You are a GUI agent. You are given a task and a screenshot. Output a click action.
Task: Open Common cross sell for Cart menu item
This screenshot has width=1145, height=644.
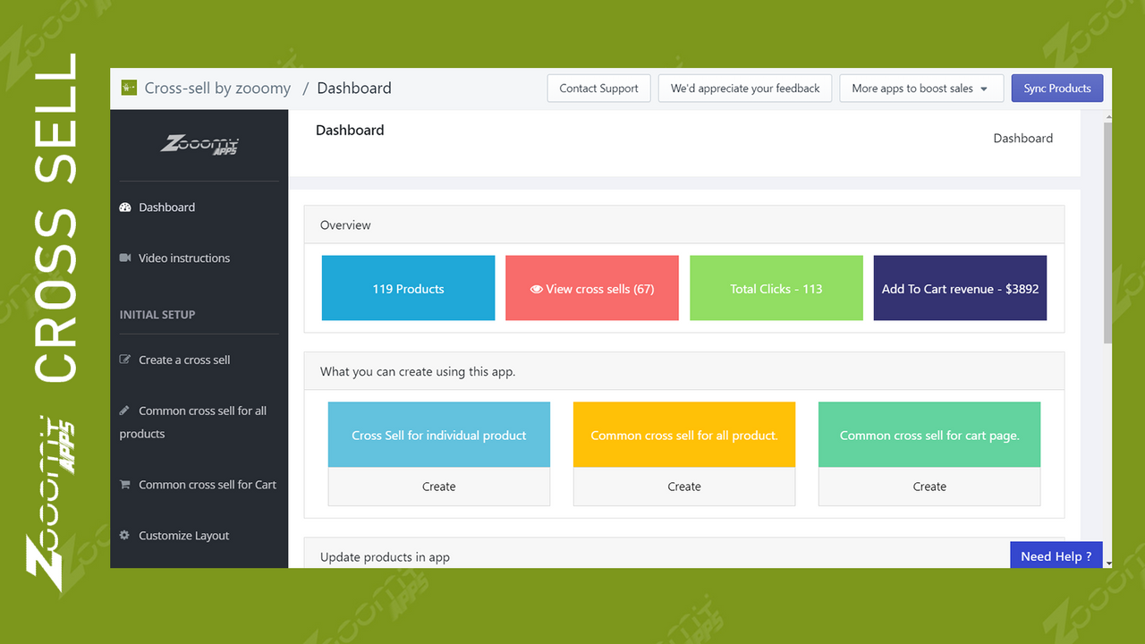(208, 485)
